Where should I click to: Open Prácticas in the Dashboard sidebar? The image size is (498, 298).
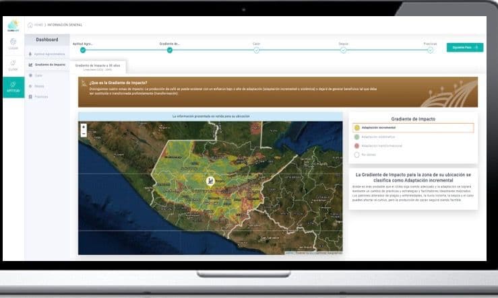(x=40, y=97)
